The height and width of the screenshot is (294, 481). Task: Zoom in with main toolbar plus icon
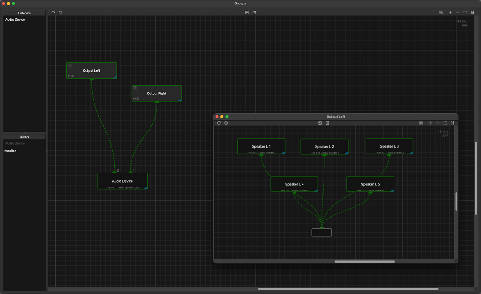pos(450,13)
